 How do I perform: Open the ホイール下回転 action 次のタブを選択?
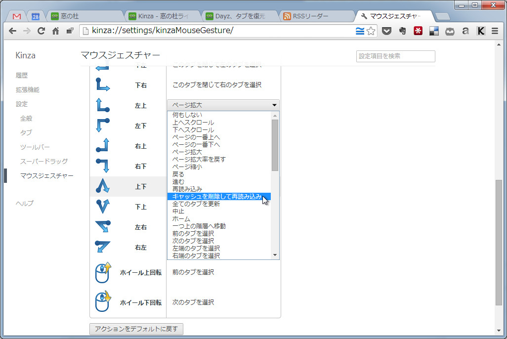click(193, 302)
